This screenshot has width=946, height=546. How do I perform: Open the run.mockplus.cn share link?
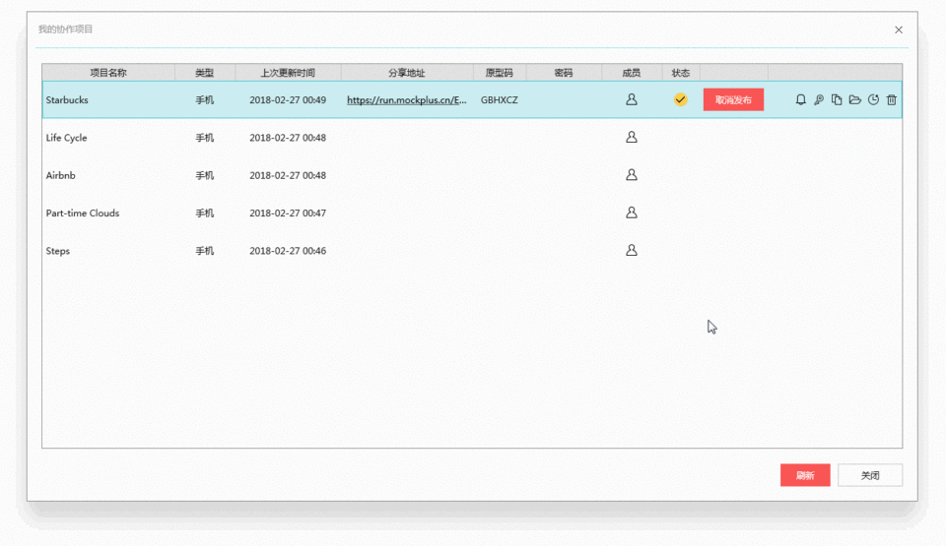(407, 100)
